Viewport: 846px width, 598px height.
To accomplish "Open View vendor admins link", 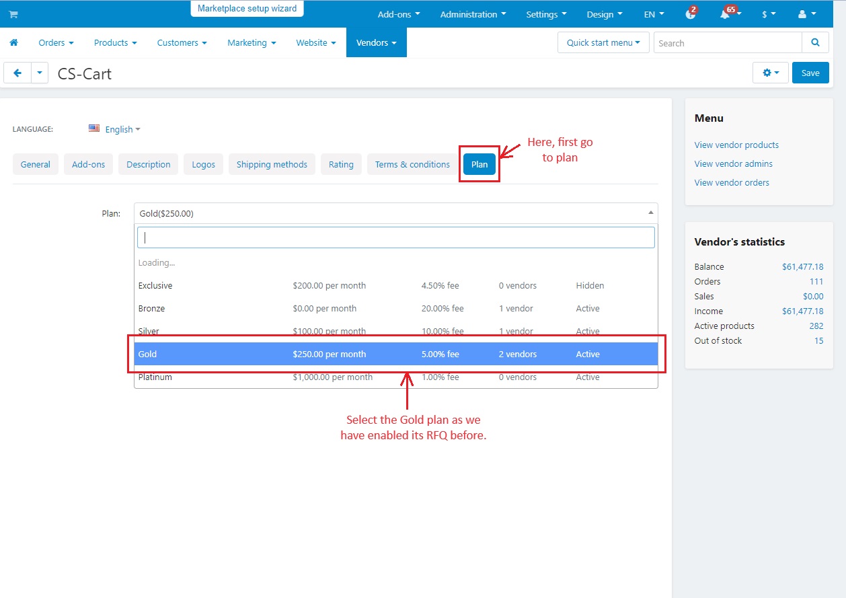I will (733, 163).
